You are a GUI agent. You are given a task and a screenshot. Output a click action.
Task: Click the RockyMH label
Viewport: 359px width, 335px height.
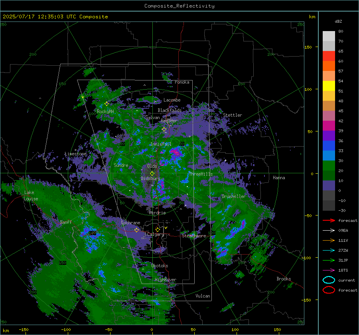click(105, 112)
